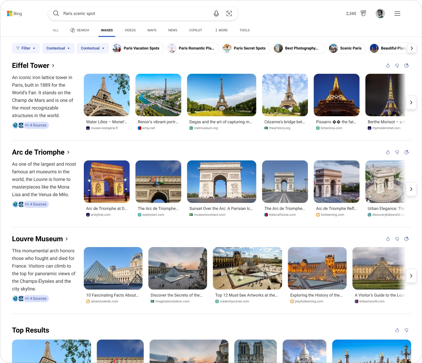Click the right arrow on the suggestion chips row
The height and width of the screenshot is (363, 422).
click(x=412, y=48)
